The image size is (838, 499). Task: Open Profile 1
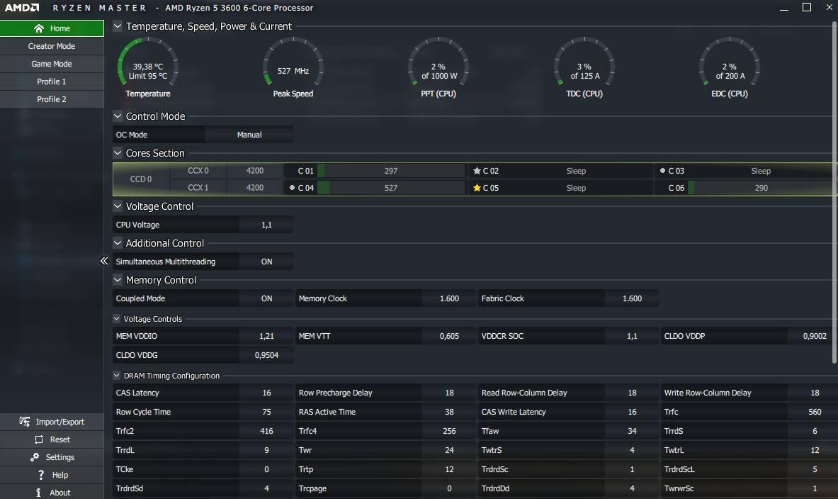coord(52,82)
